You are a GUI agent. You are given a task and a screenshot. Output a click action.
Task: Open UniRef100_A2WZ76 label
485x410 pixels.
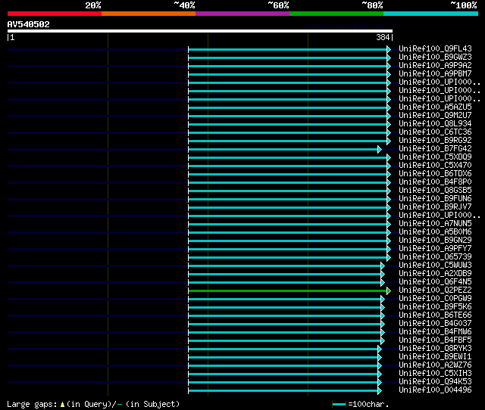[435, 365]
